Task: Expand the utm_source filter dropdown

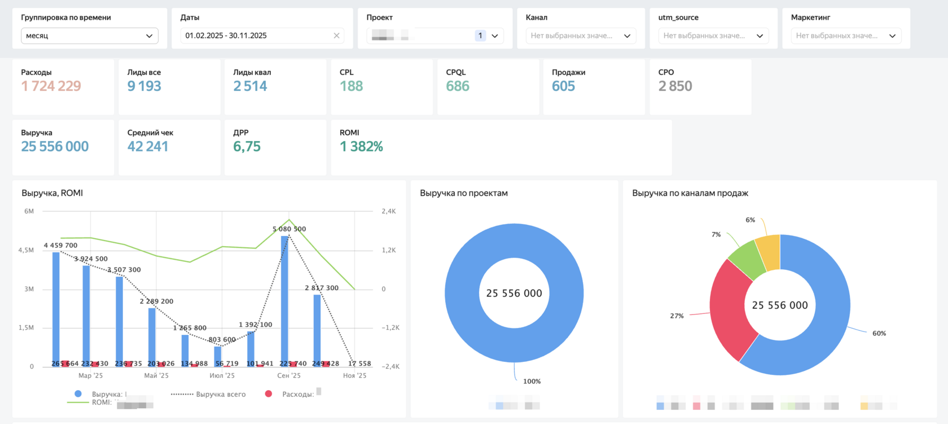Action: point(714,36)
